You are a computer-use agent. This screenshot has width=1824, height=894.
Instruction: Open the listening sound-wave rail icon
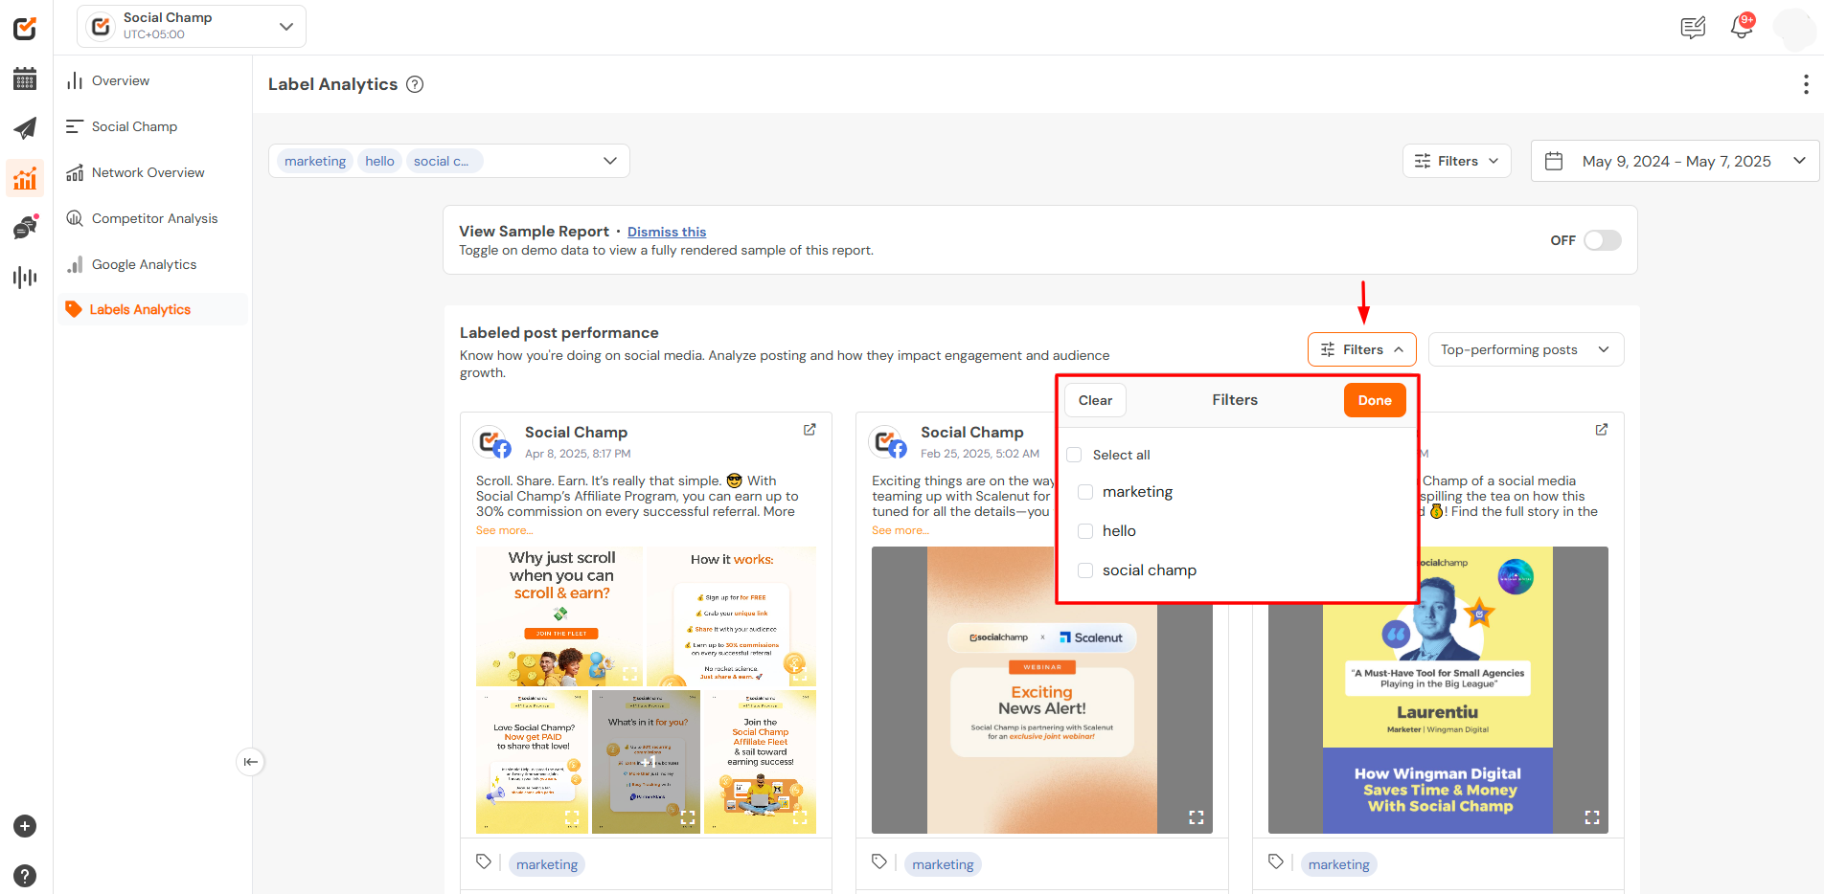25,278
